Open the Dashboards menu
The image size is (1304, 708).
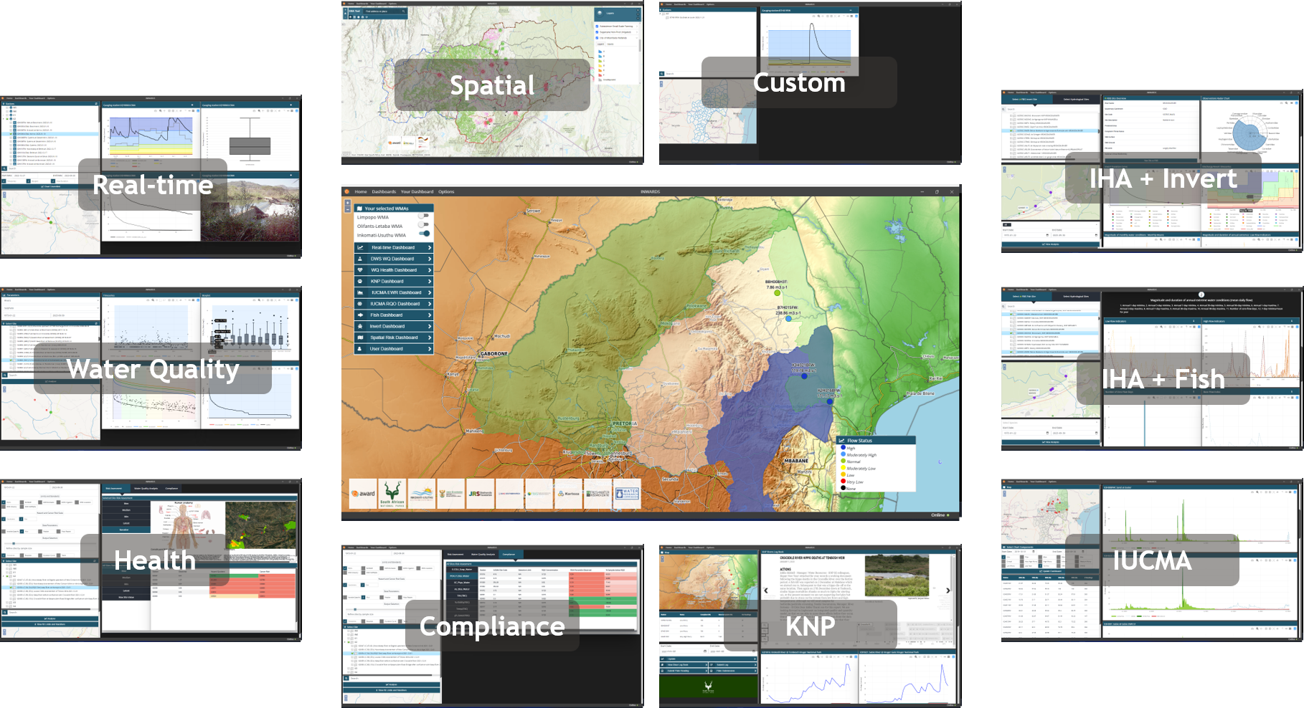(384, 192)
